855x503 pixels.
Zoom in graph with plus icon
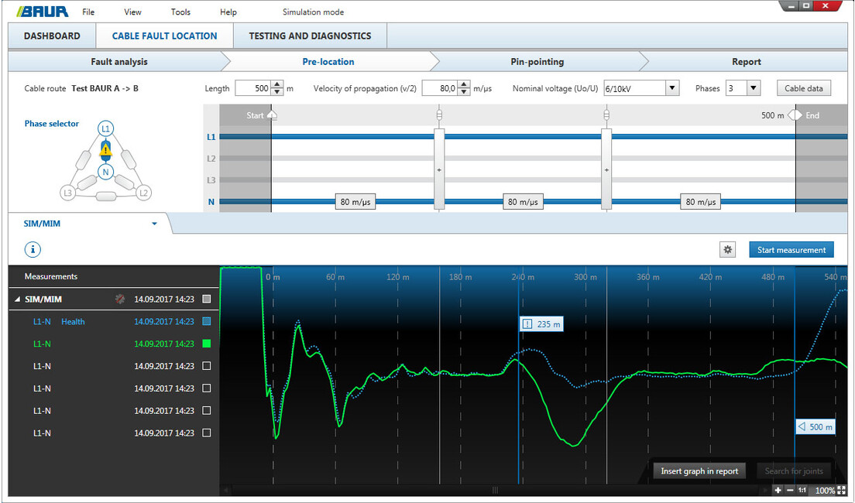tap(778, 491)
